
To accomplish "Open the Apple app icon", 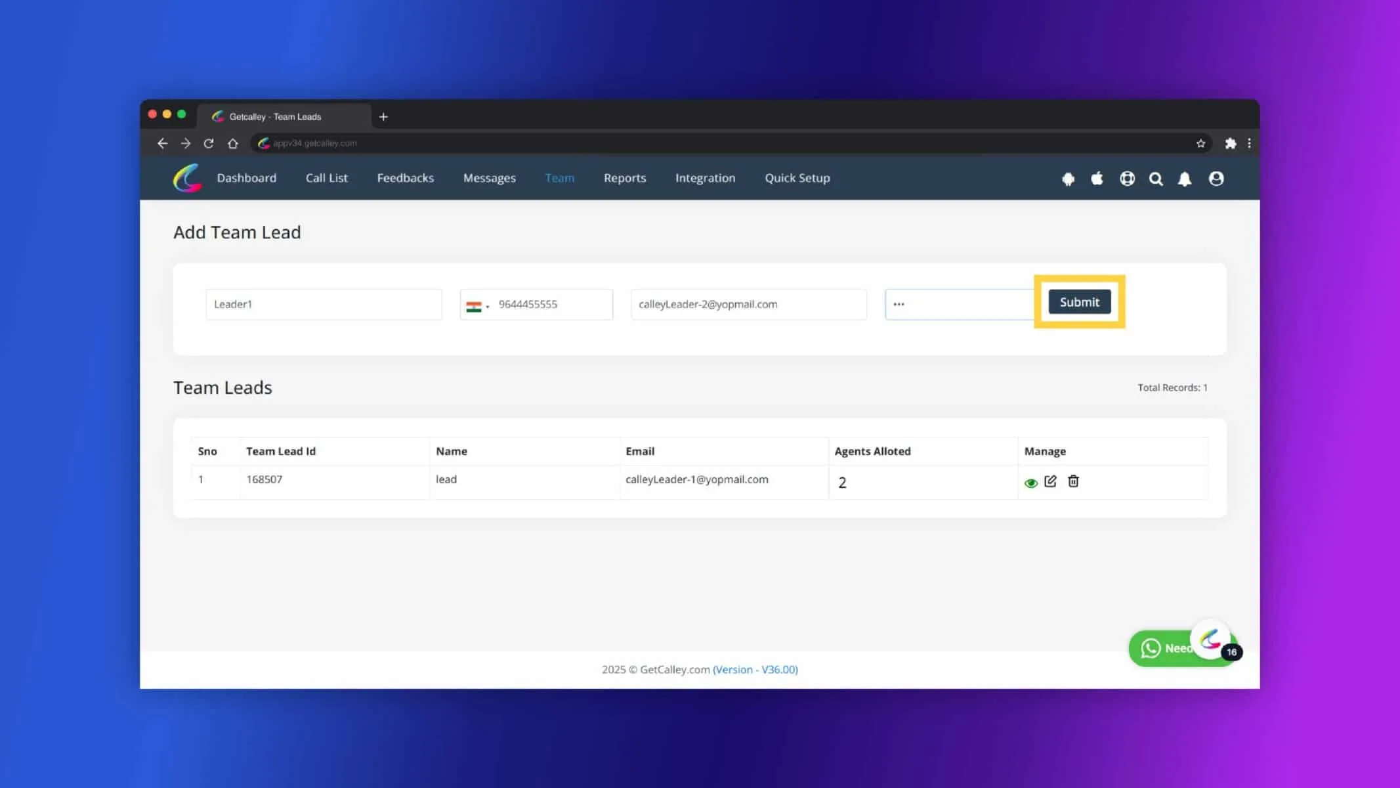I will coord(1097,179).
